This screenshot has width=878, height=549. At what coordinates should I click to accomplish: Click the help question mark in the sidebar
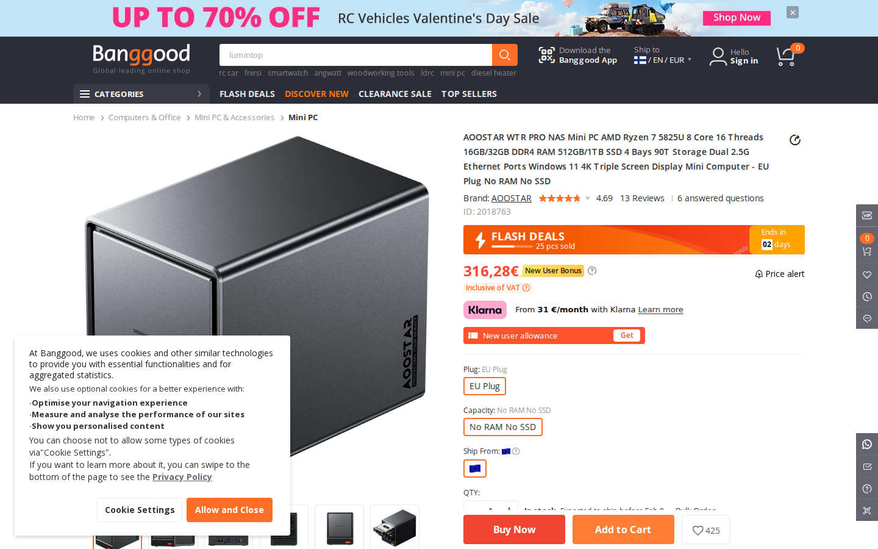point(866,489)
